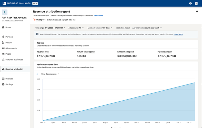202x128 pixels.
Task: Click the line endpoint at Feb 27 on chart
Action: (195, 83)
